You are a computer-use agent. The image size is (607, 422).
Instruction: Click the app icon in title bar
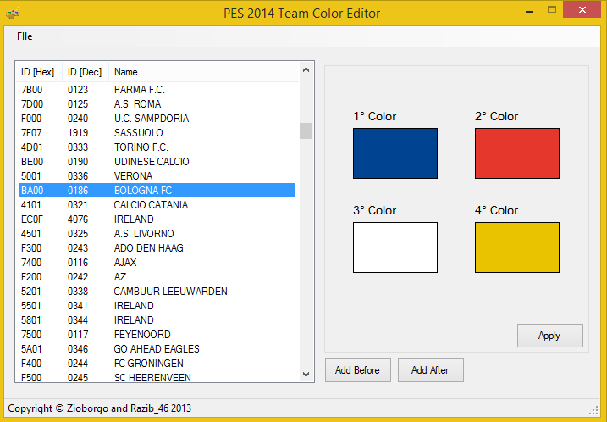13,14
